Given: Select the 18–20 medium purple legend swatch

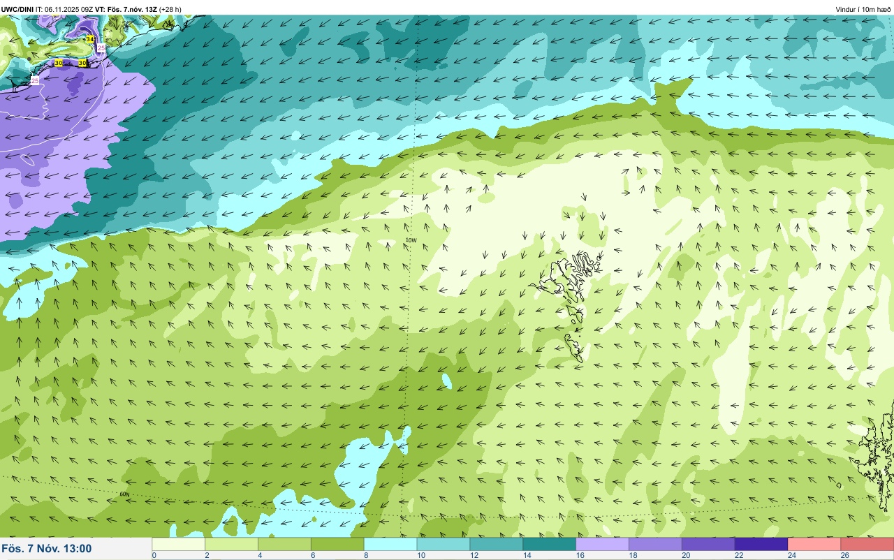Looking at the screenshot, I should [x=656, y=544].
